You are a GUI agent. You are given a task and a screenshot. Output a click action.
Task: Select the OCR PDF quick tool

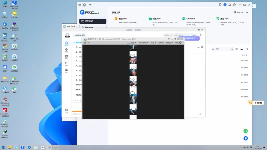click(190, 19)
